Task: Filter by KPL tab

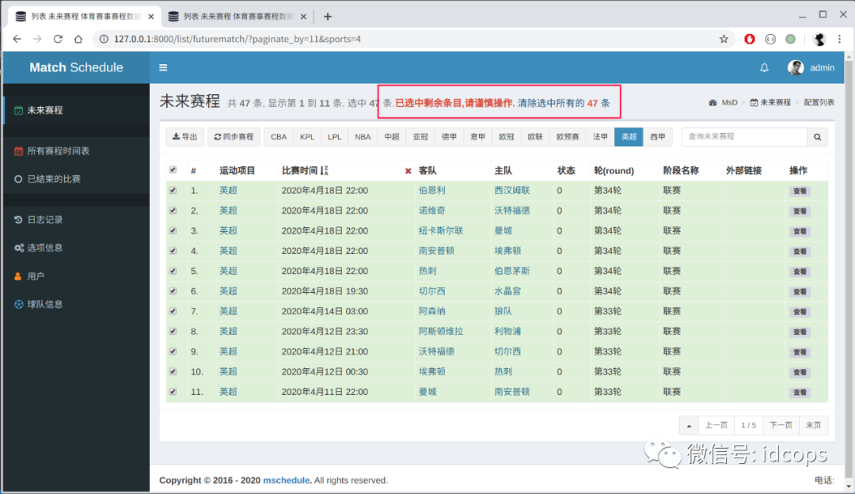Action: click(307, 137)
